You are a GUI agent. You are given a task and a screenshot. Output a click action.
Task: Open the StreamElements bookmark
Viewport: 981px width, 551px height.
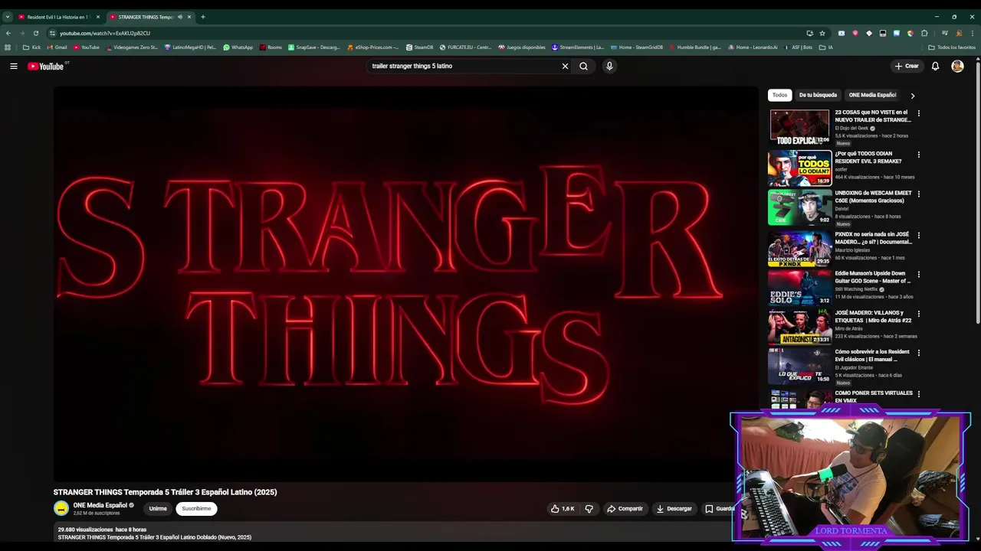(x=578, y=47)
